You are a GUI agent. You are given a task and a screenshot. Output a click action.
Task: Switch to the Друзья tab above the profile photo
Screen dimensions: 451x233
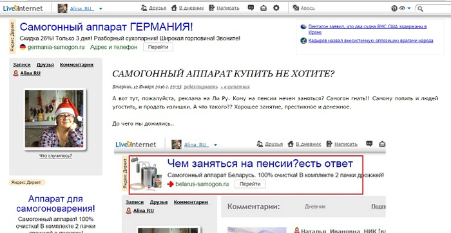(45, 65)
